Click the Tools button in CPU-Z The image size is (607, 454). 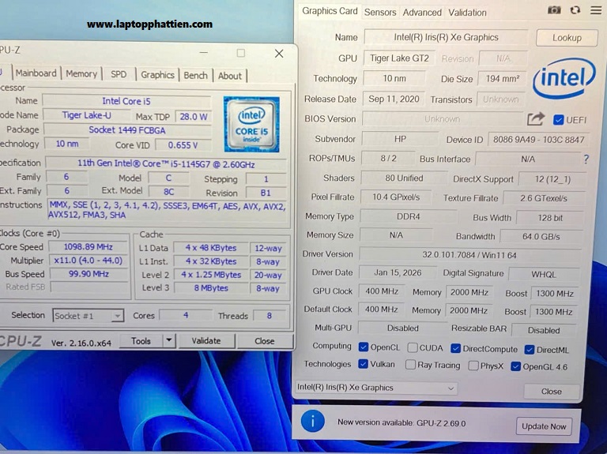(141, 340)
